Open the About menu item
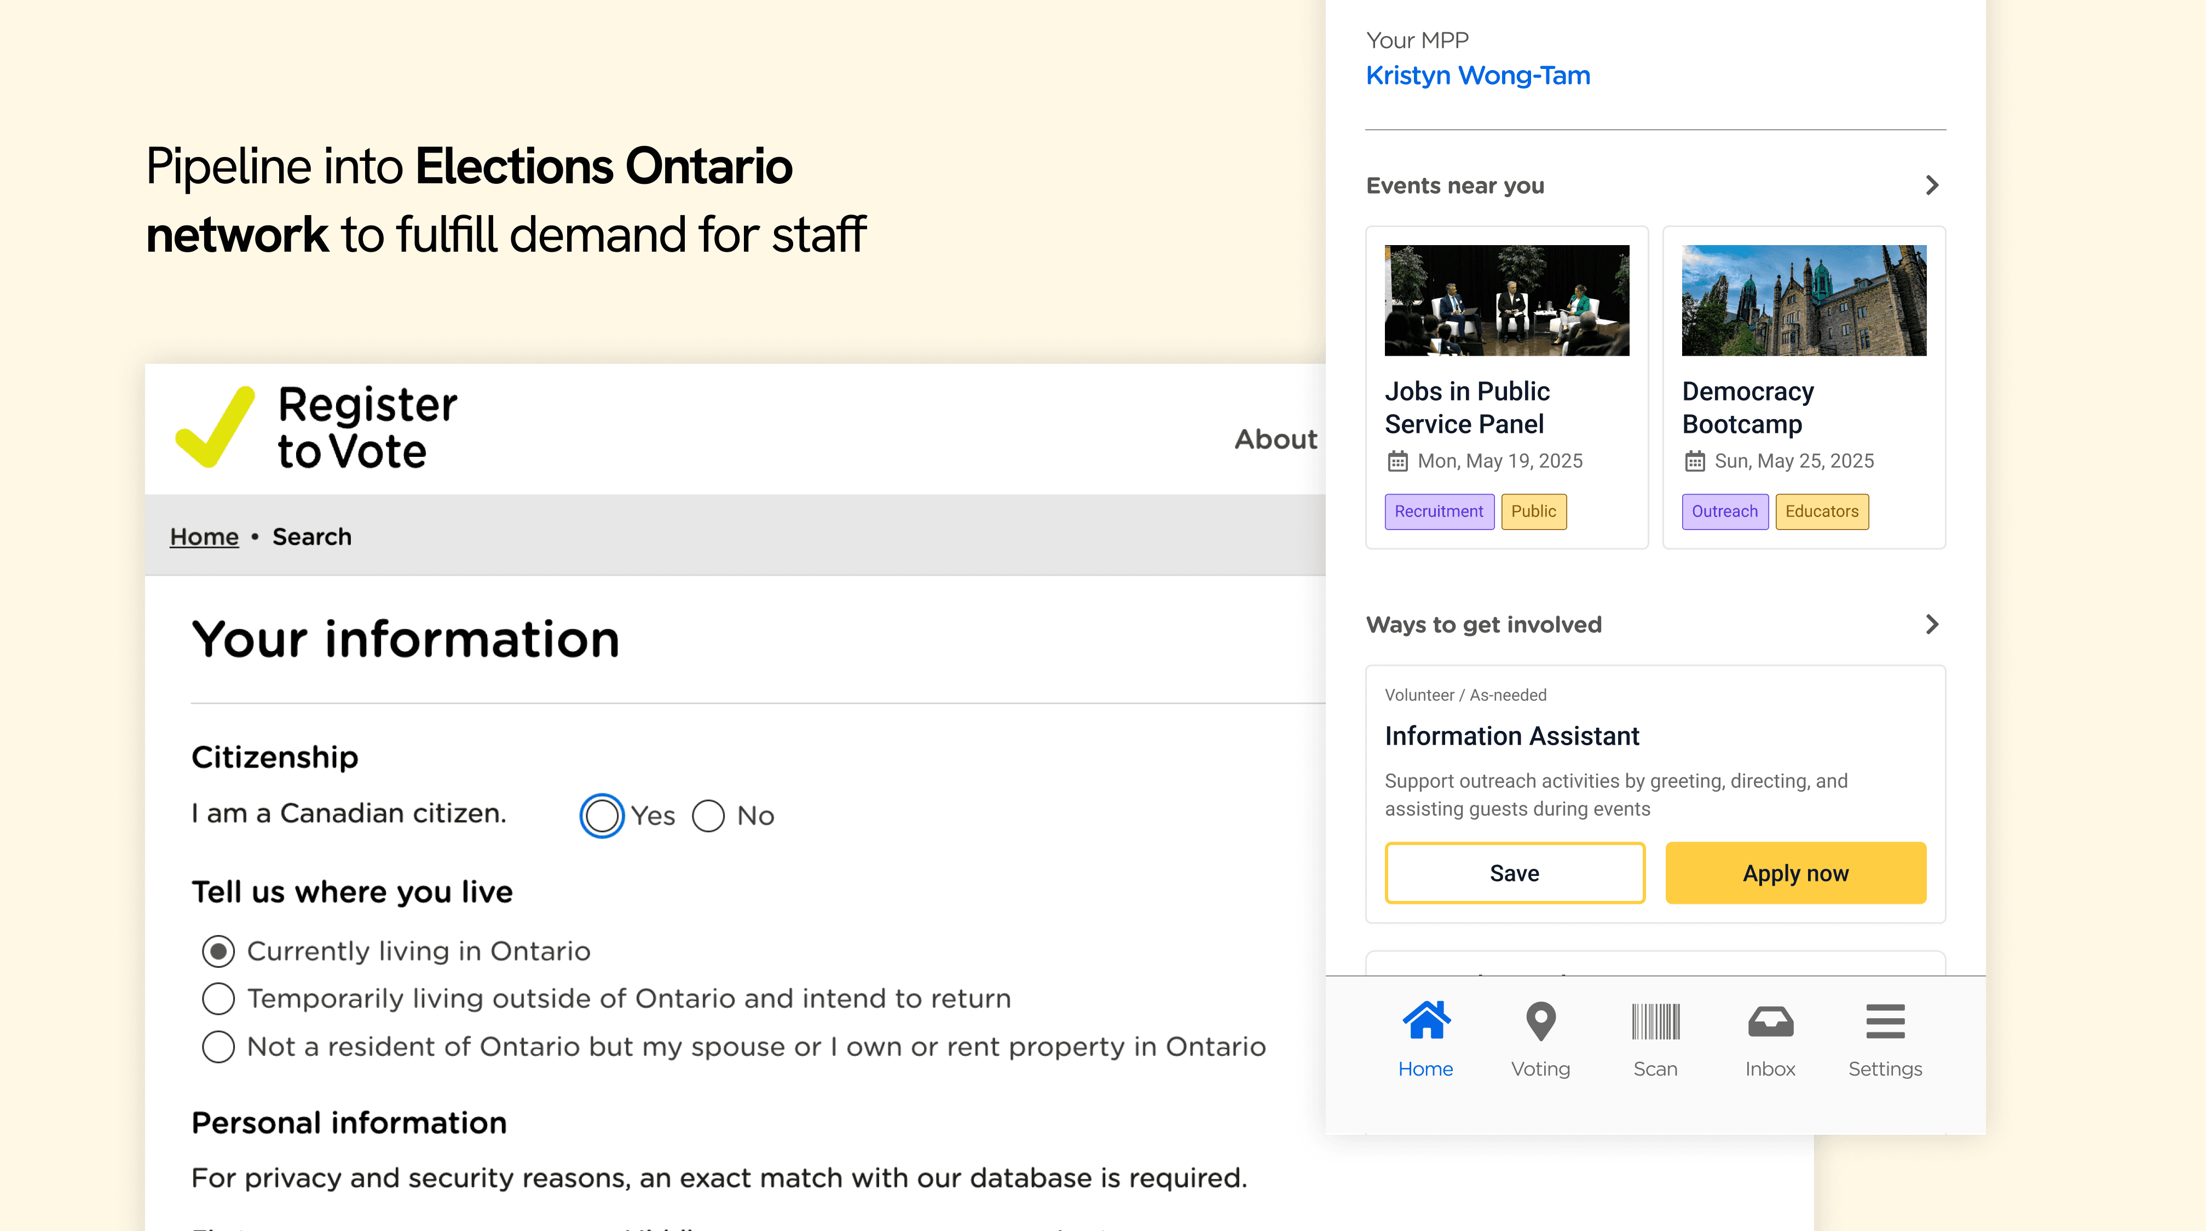 point(1275,439)
